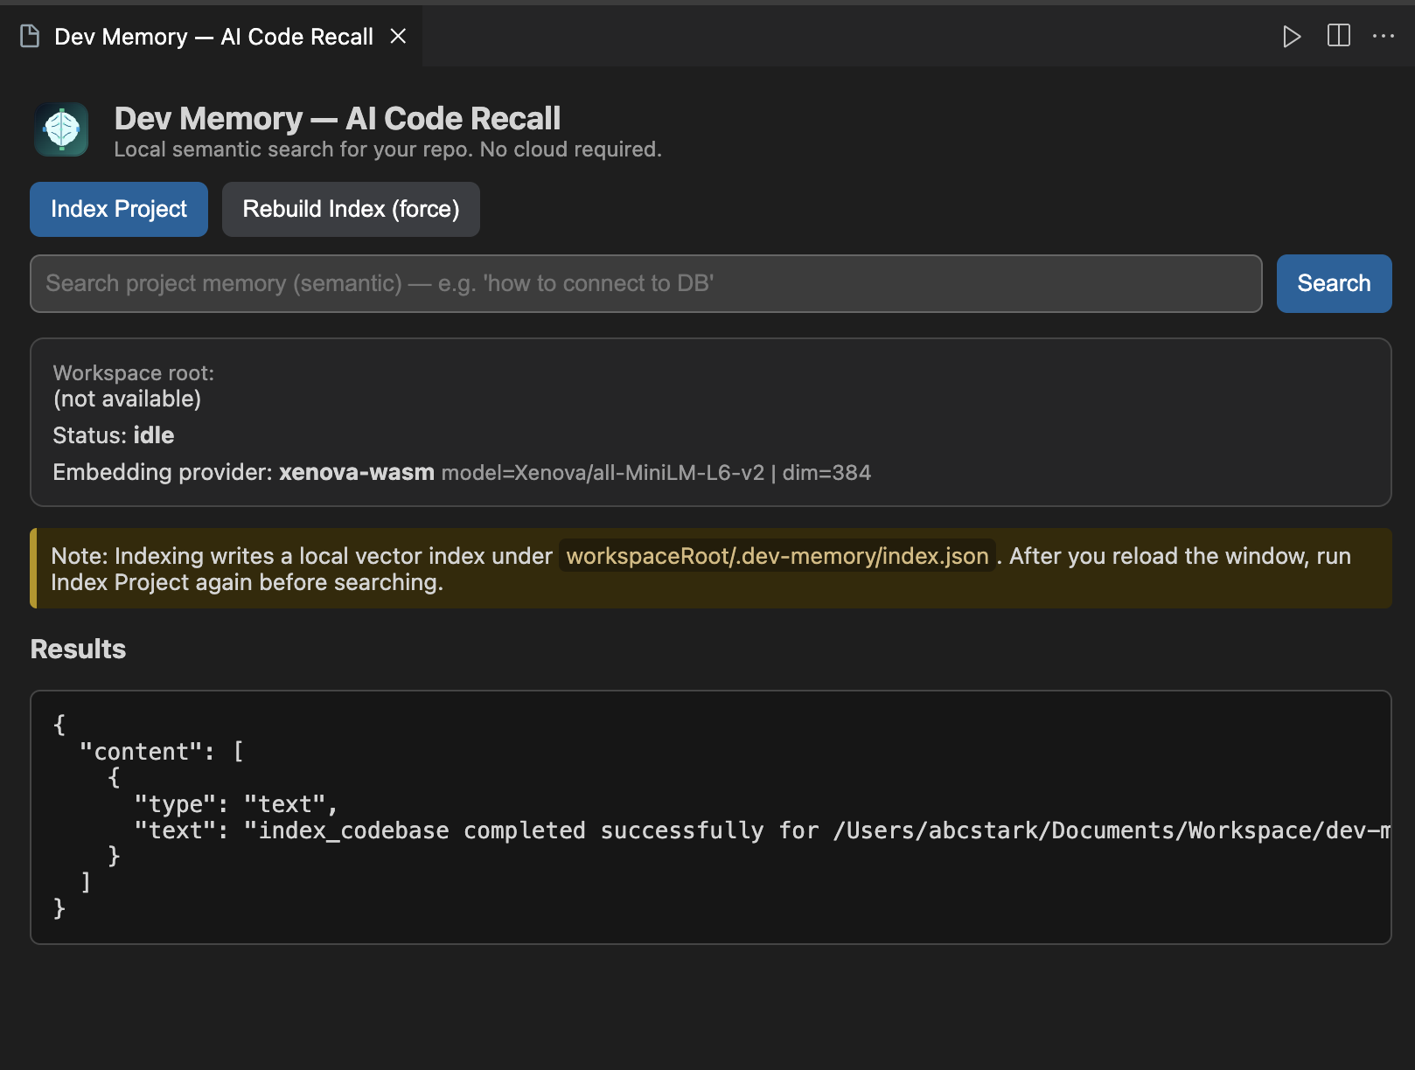The height and width of the screenshot is (1070, 1415).
Task: Click the Results section heading
Action: tap(78, 649)
